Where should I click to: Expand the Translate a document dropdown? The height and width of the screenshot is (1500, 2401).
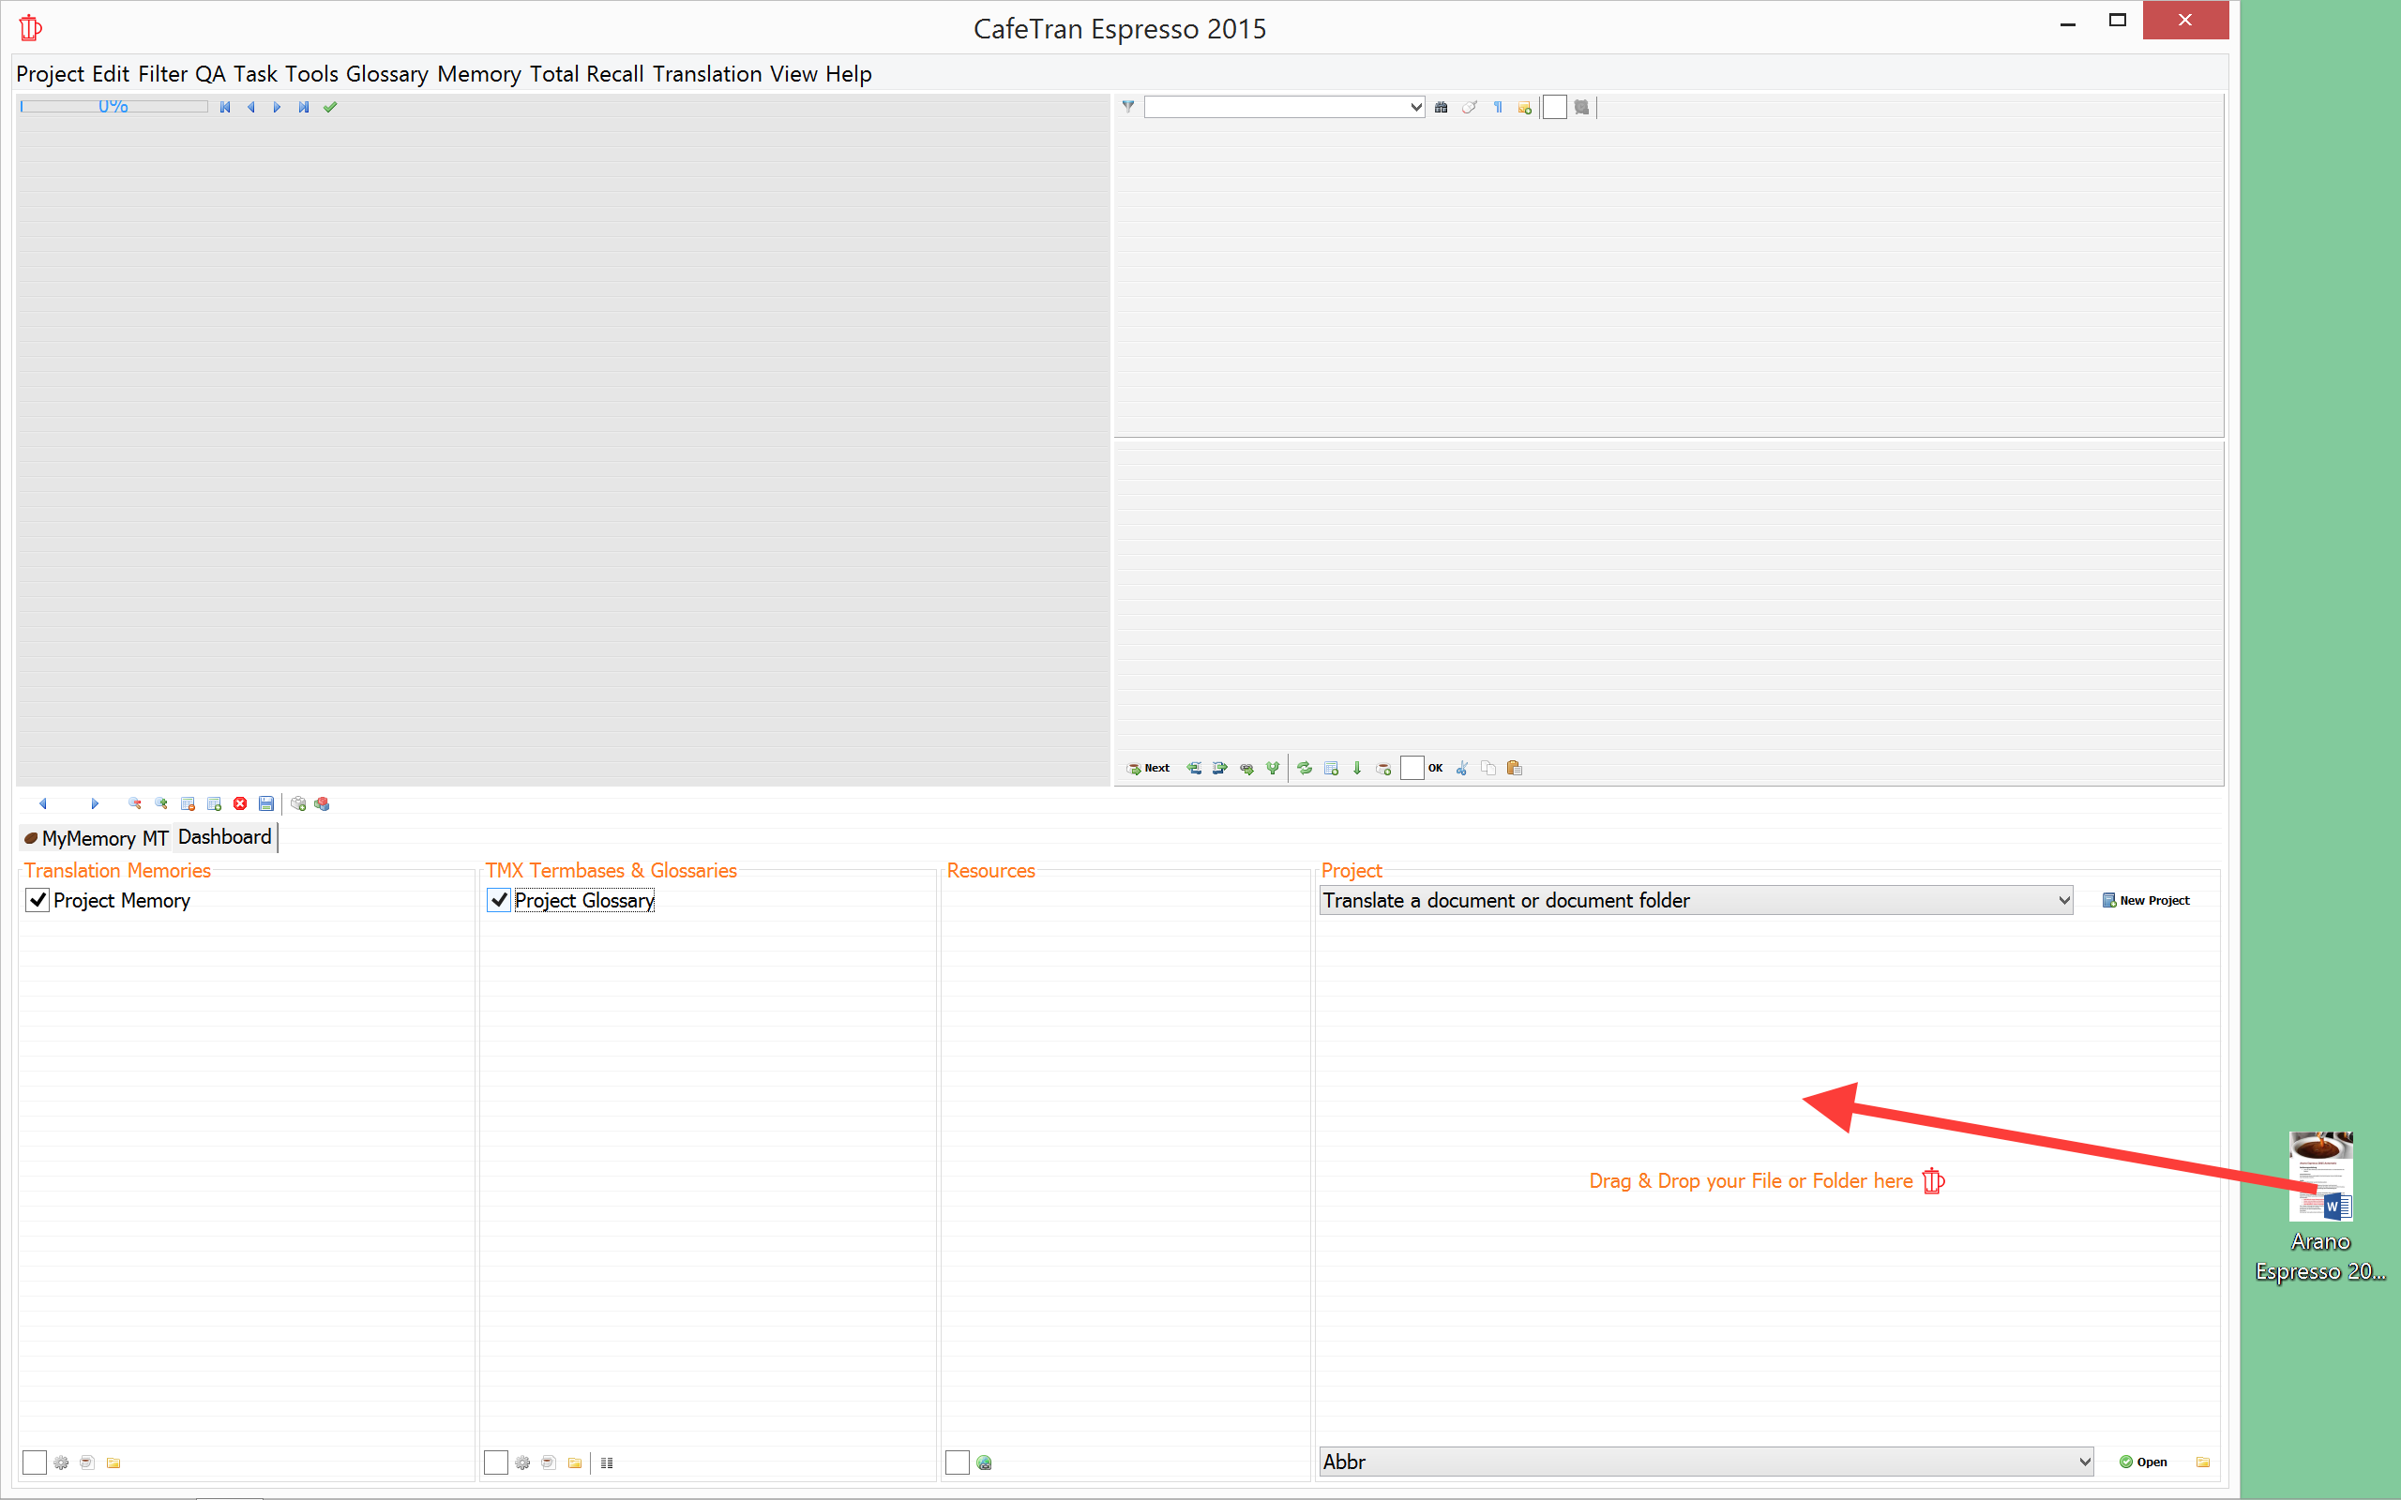tap(2063, 900)
